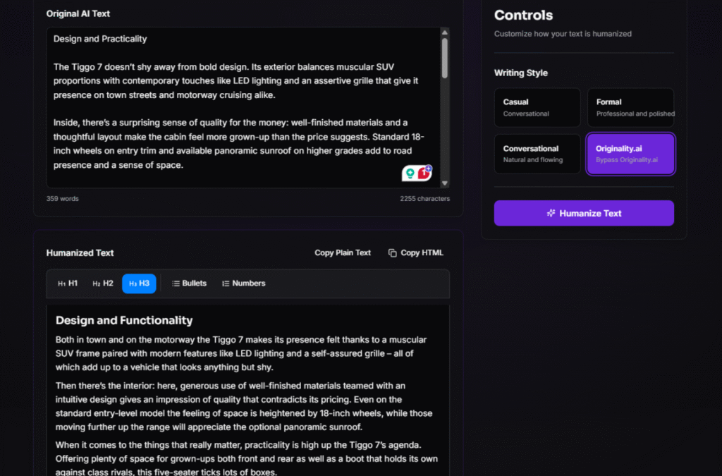Image resolution: width=722 pixels, height=476 pixels.
Task: Click into the Humanized Text first paragraph
Action: (x=240, y=353)
